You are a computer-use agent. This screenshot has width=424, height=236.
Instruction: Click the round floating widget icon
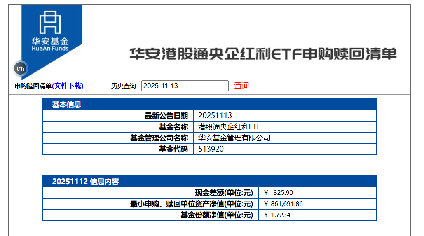(x=21, y=68)
